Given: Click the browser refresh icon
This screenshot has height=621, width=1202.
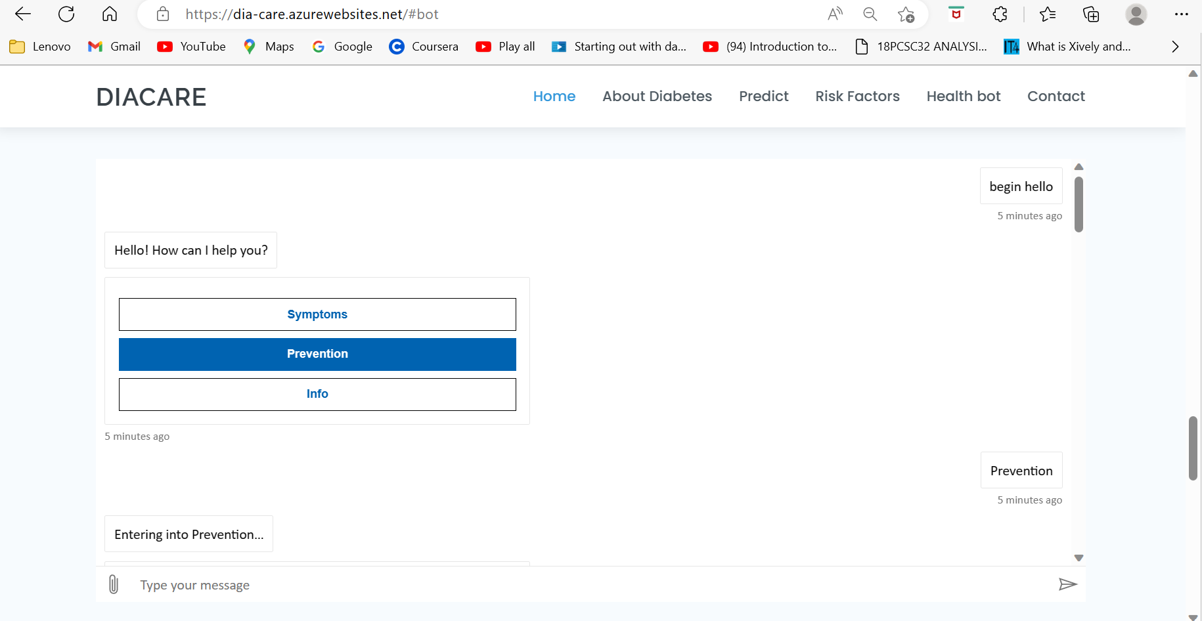Looking at the screenshot, I should tap(66, 14).
